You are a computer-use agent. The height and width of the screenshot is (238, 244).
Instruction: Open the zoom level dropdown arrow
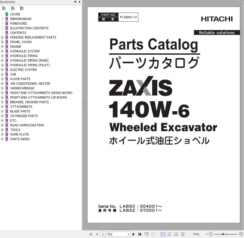click(x=207, y=234)
